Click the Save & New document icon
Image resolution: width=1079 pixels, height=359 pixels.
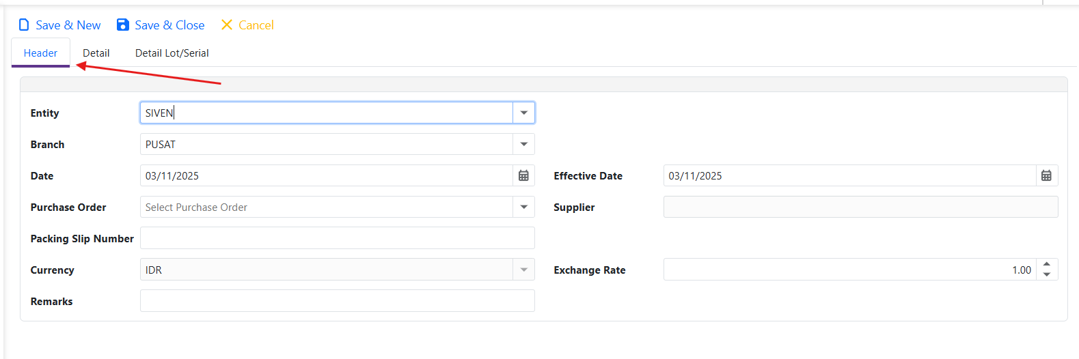pos(24,25)
